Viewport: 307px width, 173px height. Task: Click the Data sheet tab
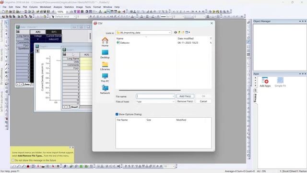pos(27,85)
